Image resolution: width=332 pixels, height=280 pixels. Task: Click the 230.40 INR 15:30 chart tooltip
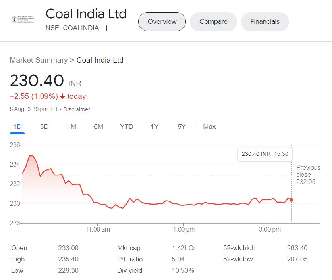(x=264, y=154)
